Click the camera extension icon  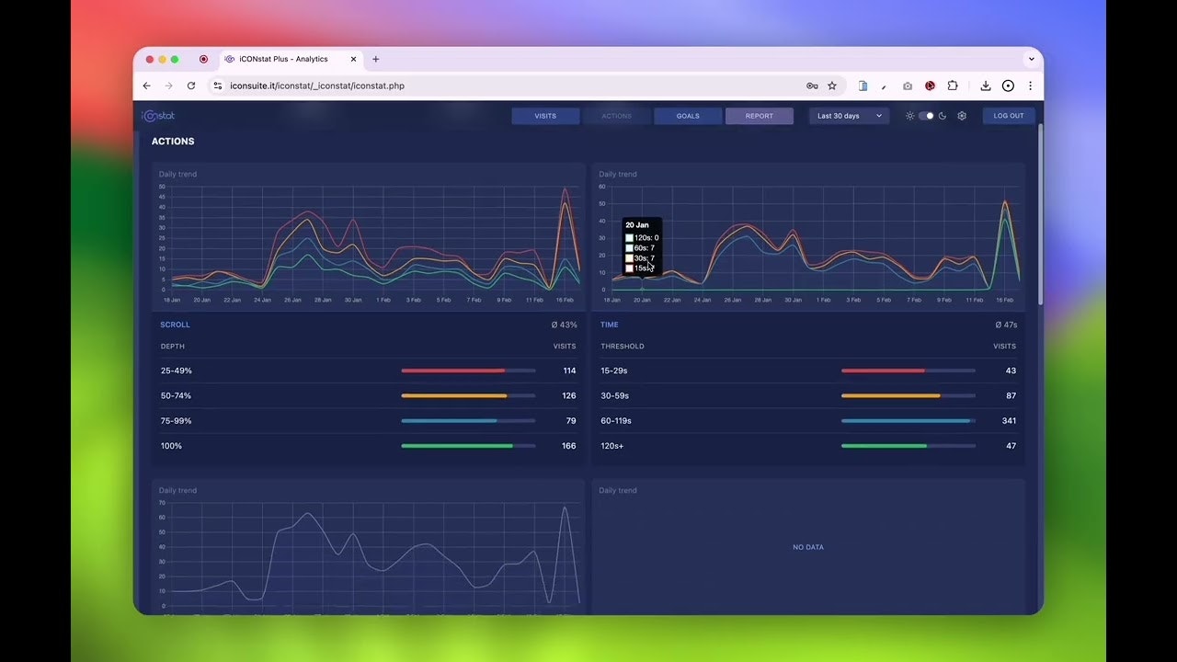(x=908, y=86)
